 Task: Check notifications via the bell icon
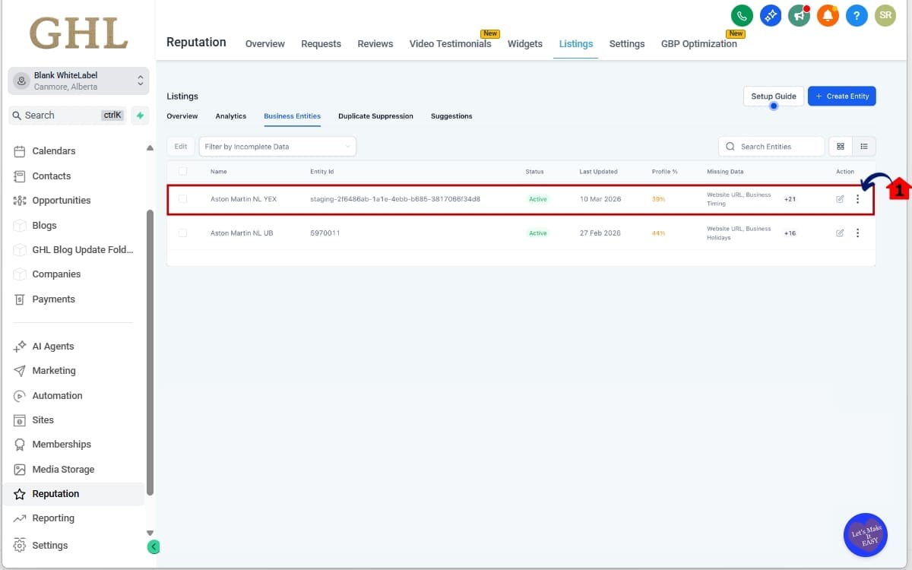pyautogui.click(x=828, y=15)
